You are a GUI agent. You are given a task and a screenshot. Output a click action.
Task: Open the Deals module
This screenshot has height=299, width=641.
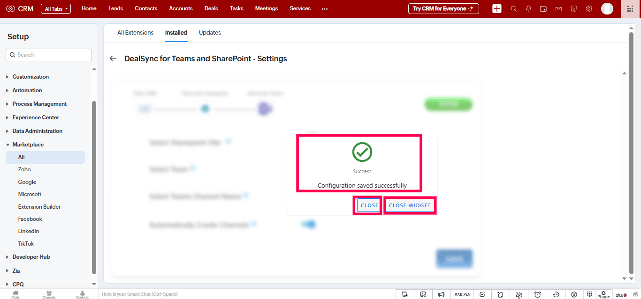pos(212,8)
